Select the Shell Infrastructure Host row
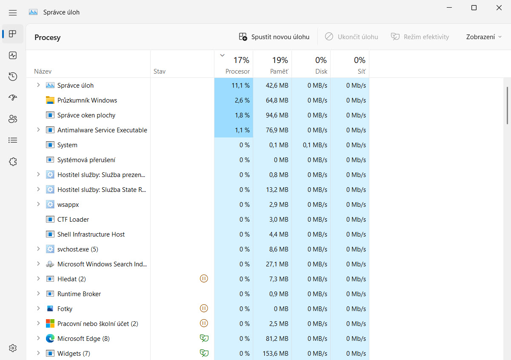The height and width of the screenshot is (360, 511). [197, 234]
